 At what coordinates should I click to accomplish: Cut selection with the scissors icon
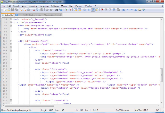pos(34,10)
